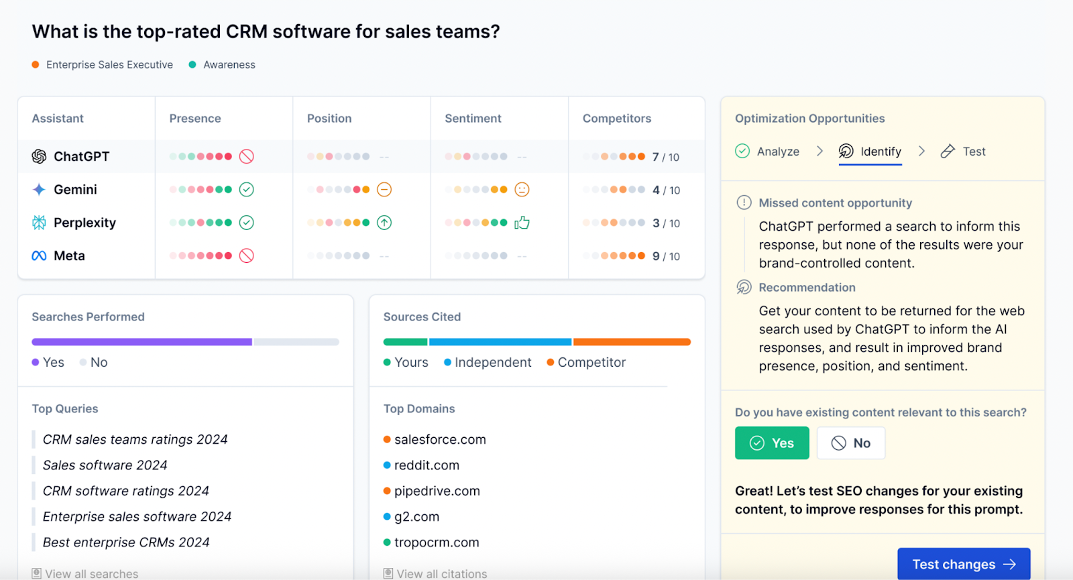Switch to the Test tab
Viewport: 1073px width, 580px height.
tap(964, 152)
